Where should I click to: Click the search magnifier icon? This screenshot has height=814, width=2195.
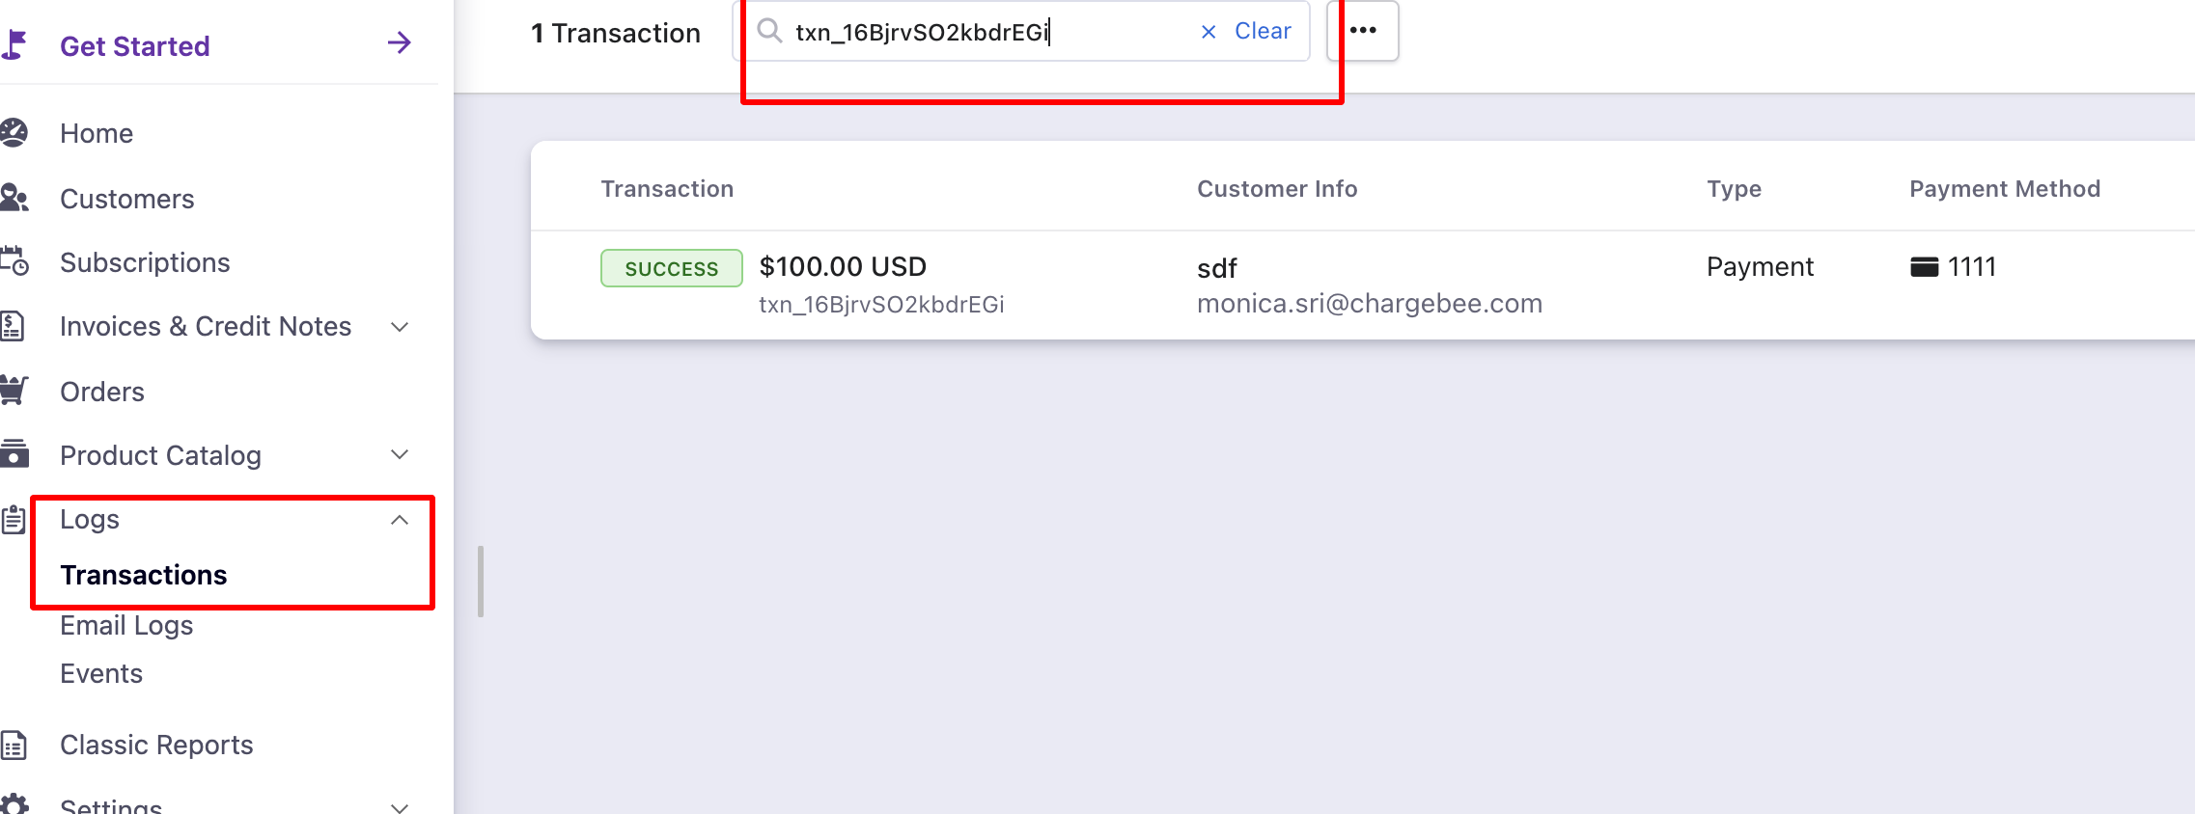point(769,31)
